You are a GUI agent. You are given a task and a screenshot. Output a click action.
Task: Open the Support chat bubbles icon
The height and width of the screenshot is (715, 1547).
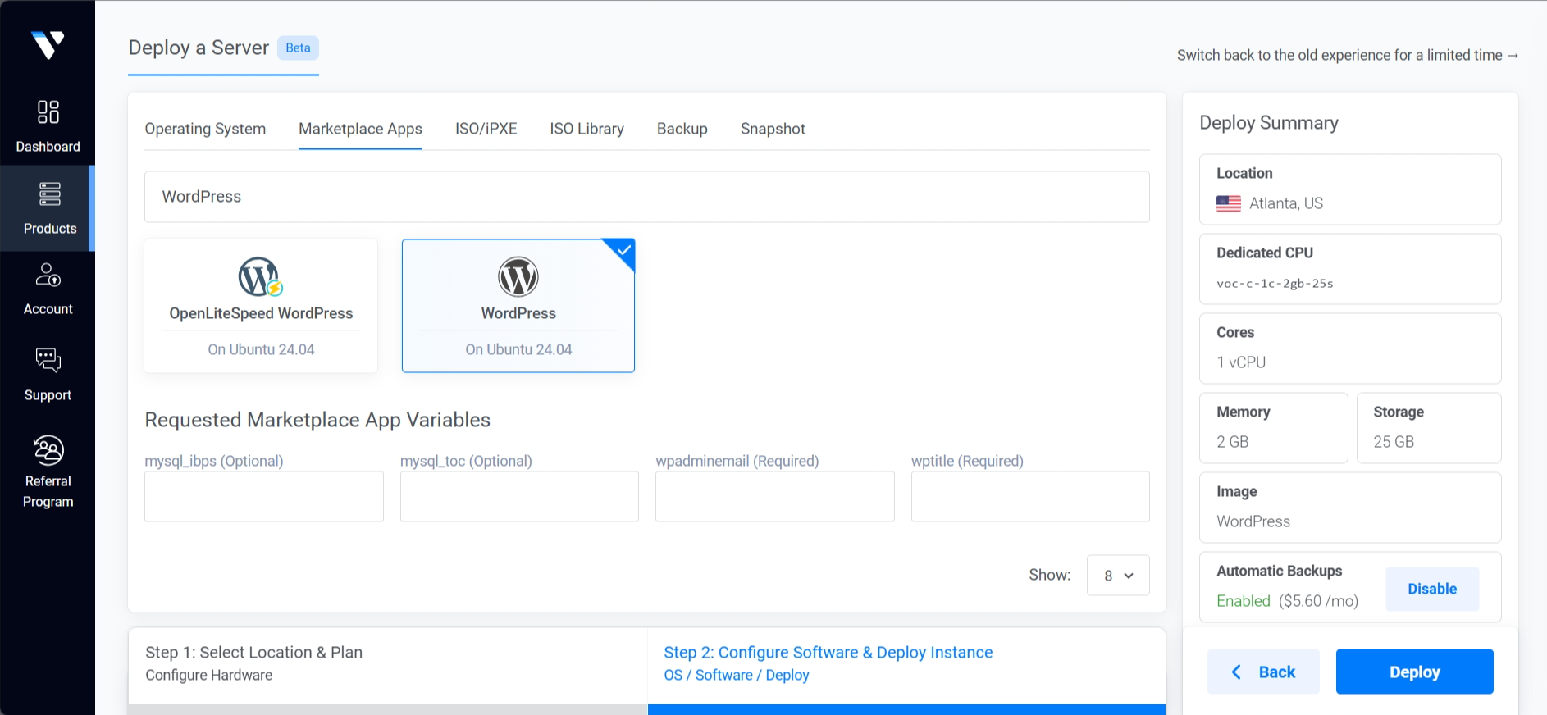[48, 360]
